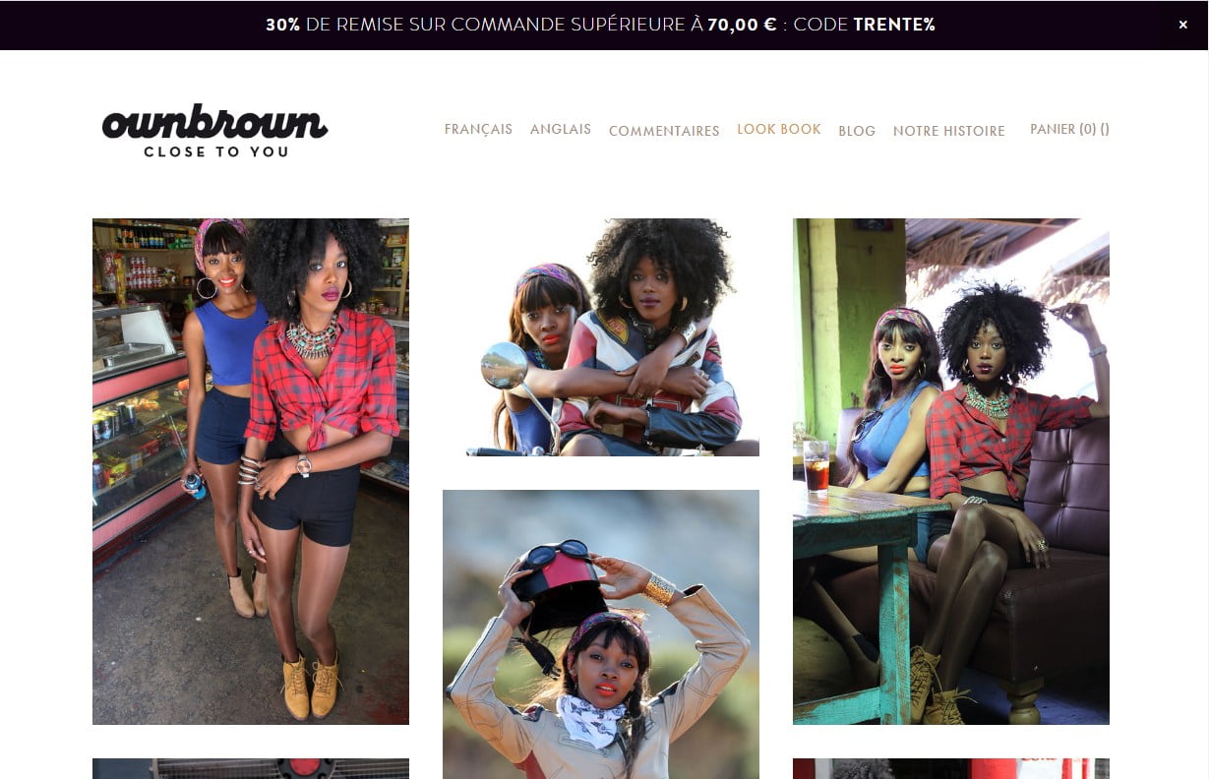Open the partially visible bottom-right red thumbnail
1209x779 pixels.
click(951, 768)
